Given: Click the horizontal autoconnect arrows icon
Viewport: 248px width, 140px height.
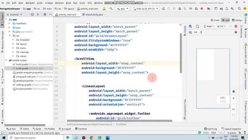Looking at the screenshot, I should (196, 32).
